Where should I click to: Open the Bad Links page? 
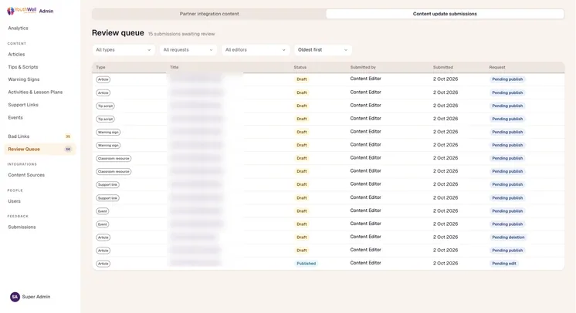point(19,136)
